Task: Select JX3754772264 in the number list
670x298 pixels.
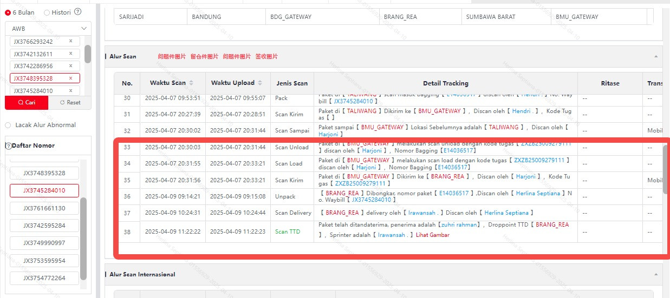Action: click(x=44, y=278)
